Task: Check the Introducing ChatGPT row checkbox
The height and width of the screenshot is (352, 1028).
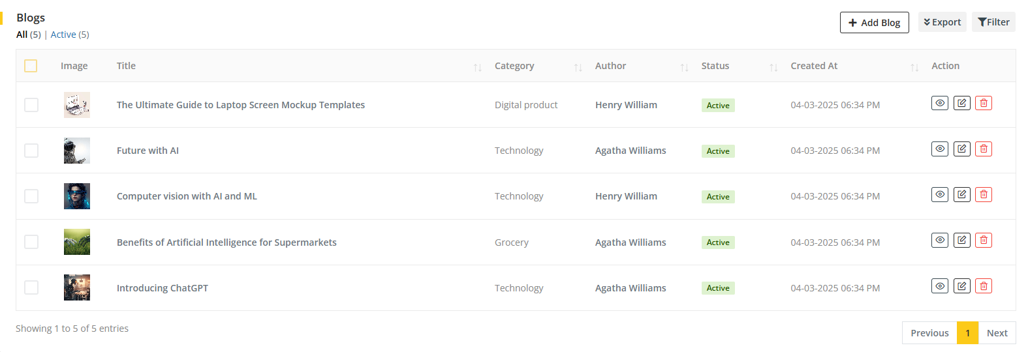Action: click(31, 287)
